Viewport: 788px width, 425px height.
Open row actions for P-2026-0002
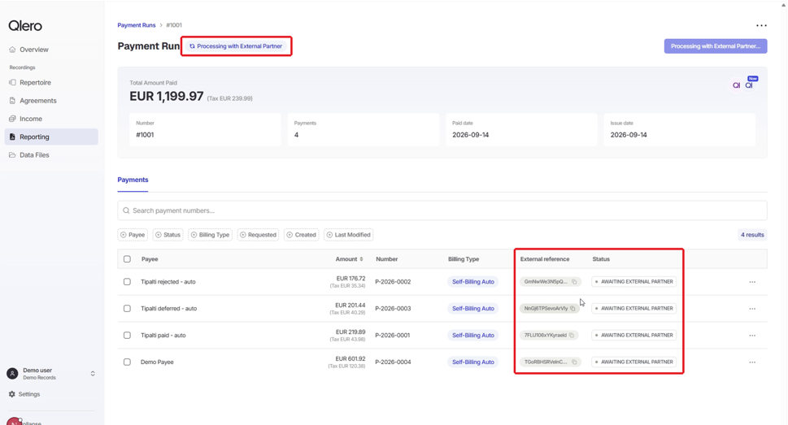[752, 282]
